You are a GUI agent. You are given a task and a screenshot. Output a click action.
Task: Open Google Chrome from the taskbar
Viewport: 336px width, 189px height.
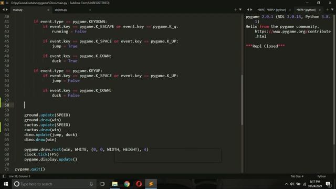click(x=127, y=184)
